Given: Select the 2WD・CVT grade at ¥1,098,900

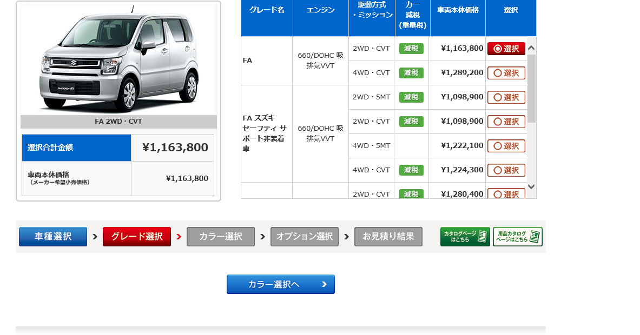Looking at the screenshot, I should (506, 122).
